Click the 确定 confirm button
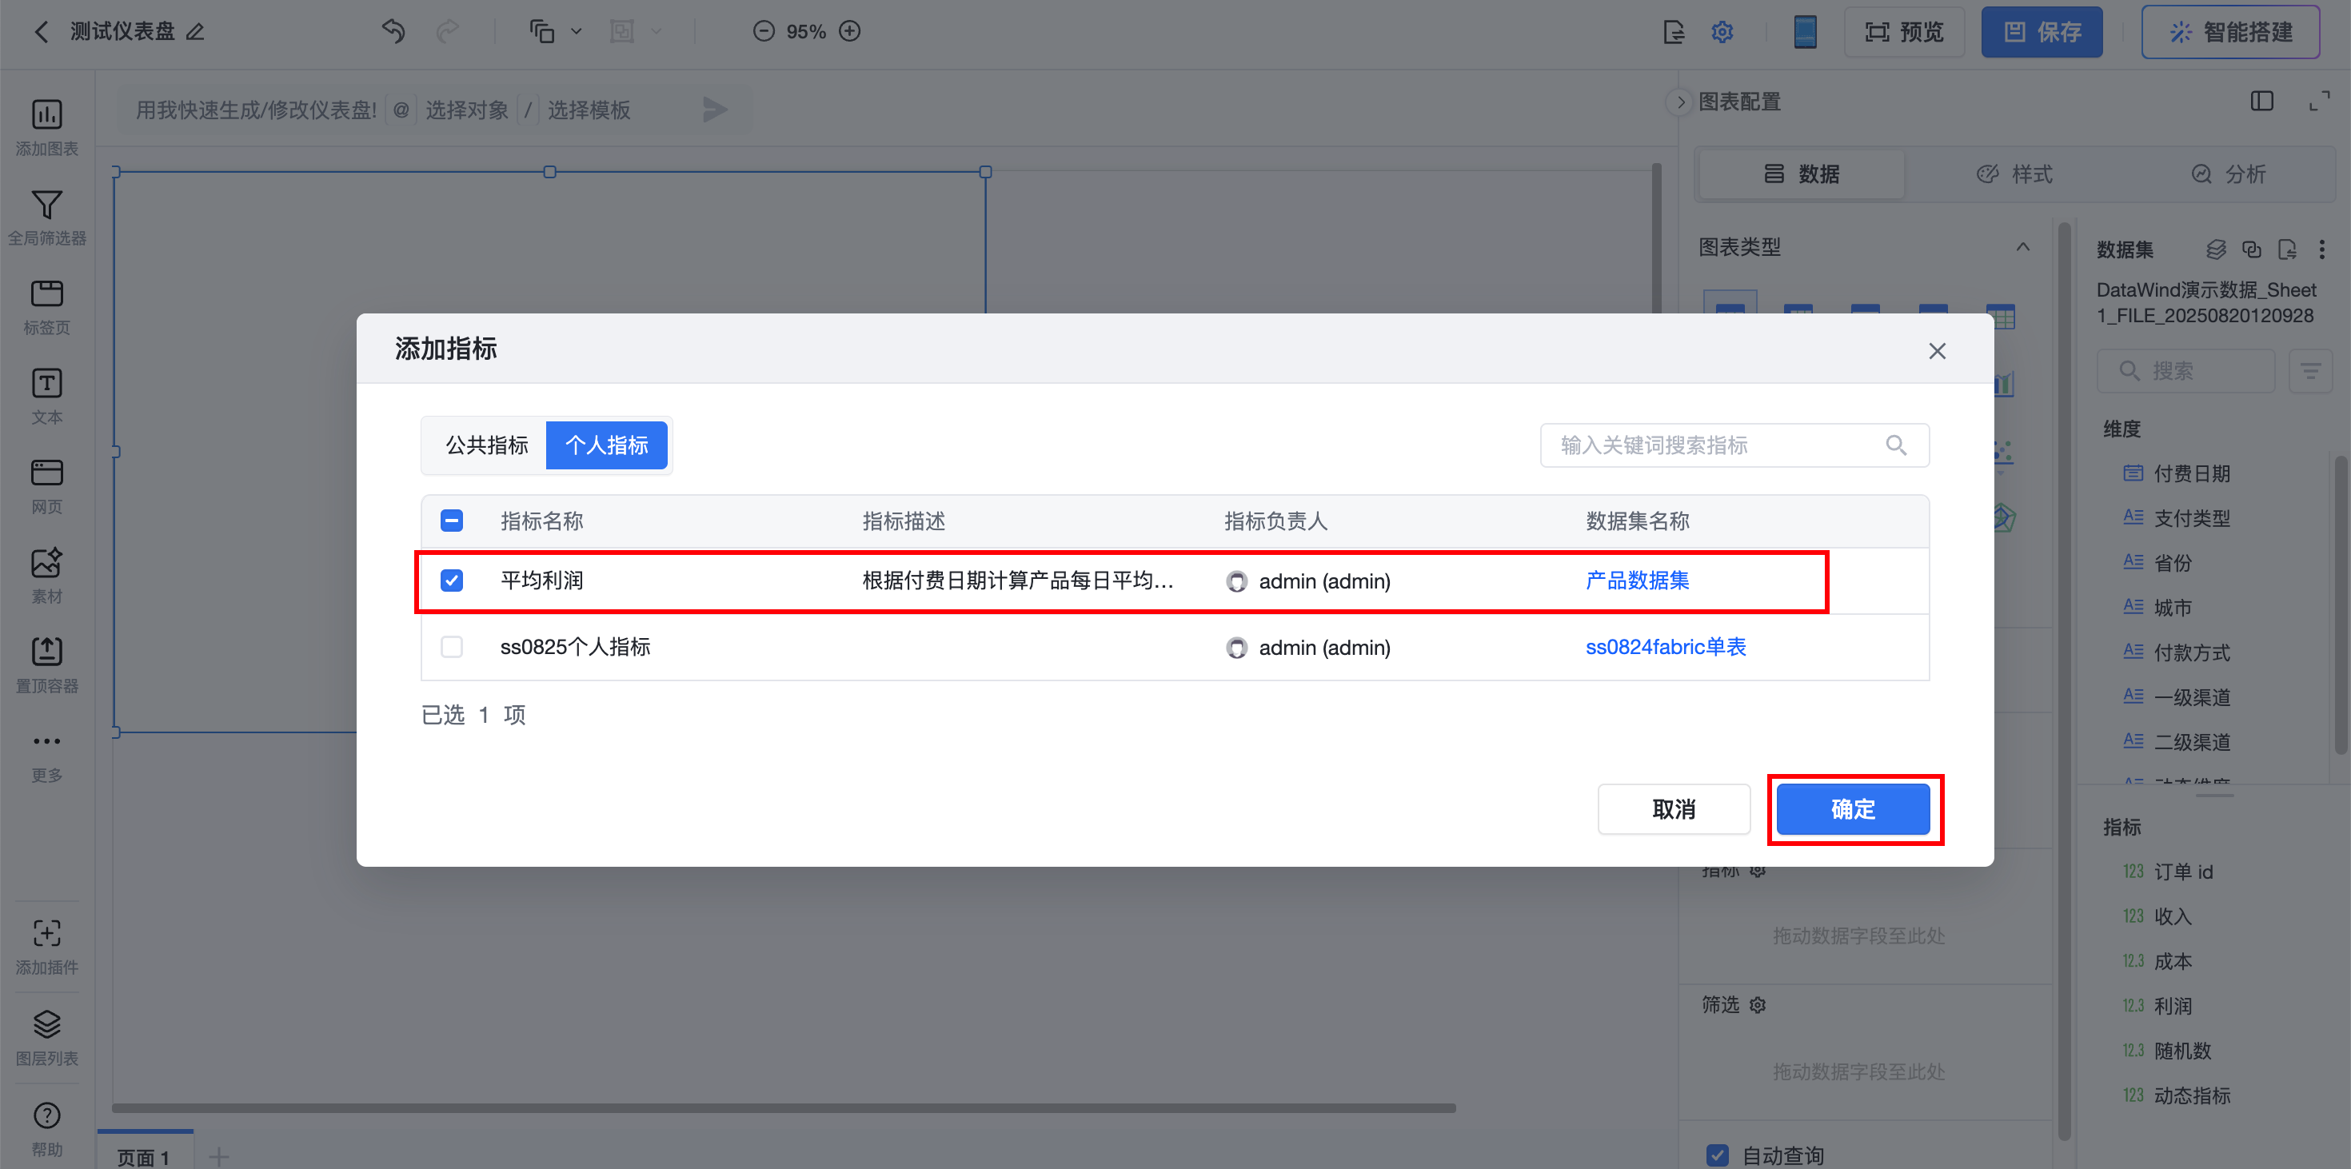Viewport: 2351px width, 1169px height. (x=1853, y=808)
